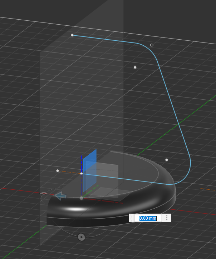Click the hollow circle point near upper arc
Screen dimensions: 216x259
152,45
